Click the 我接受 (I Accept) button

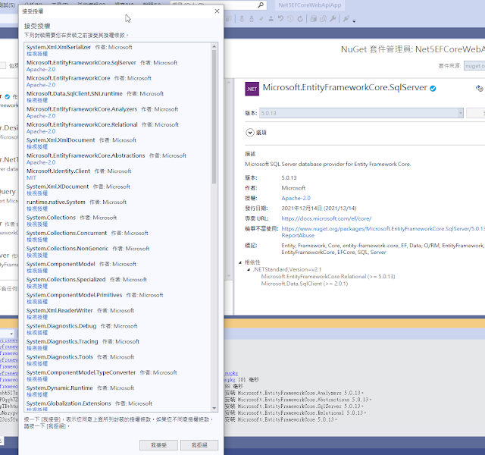pyautogui.click(x=158, y=445)
